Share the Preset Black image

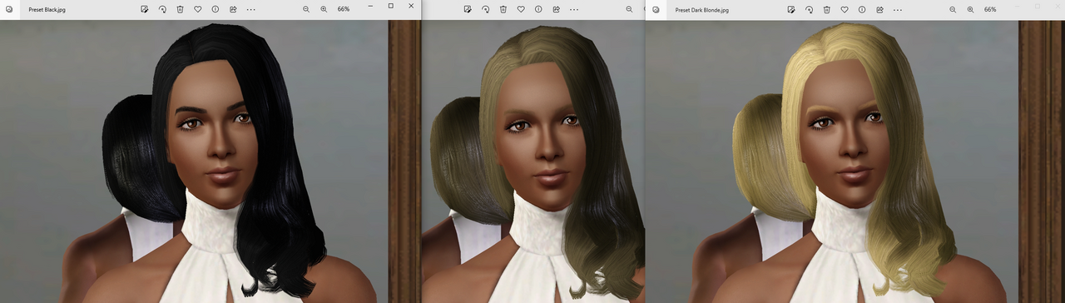click(x=232, y=9)
